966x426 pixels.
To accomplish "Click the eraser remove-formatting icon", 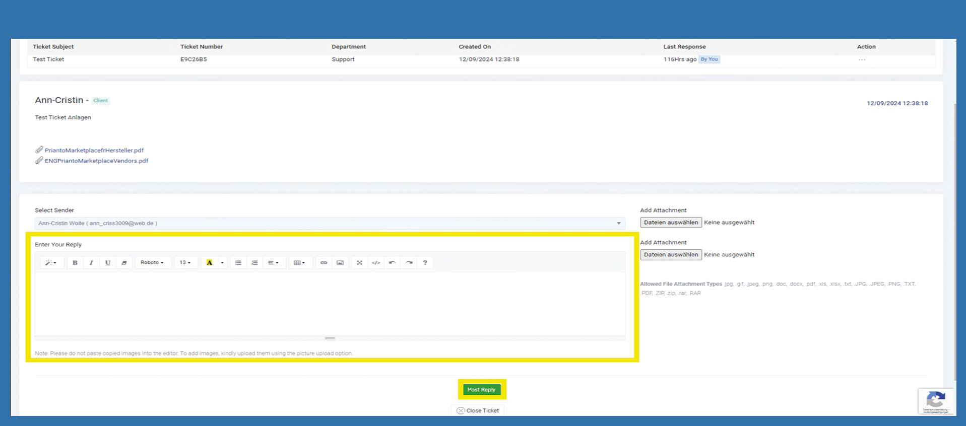I will click(x=124, y=263).
